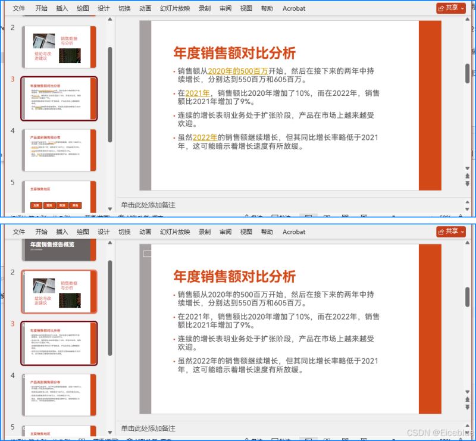Click thumbnail pane scroll-down arrow, lower window
The width and height of the screenshot is (476, 441).
110,432
